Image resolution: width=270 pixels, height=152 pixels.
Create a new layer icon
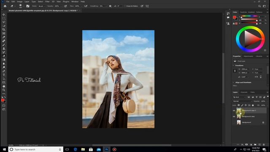coord(259,144)
